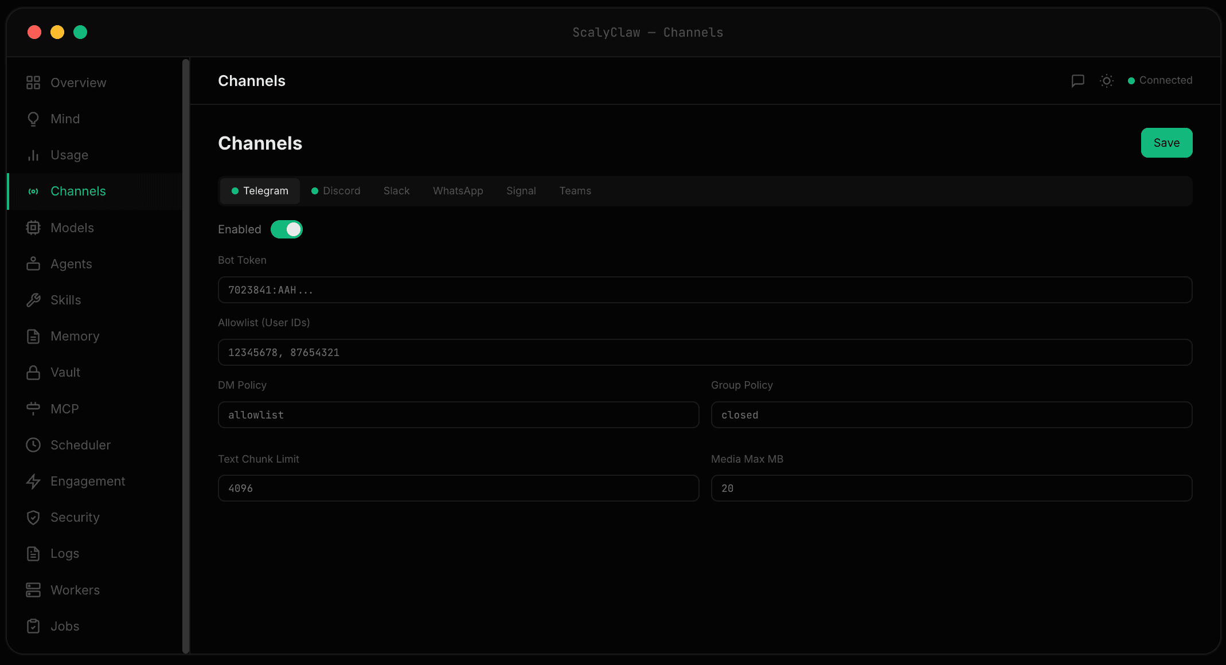1226x665 pixels.
Task: Switch to the Discord tab
Action: point(335,190)
